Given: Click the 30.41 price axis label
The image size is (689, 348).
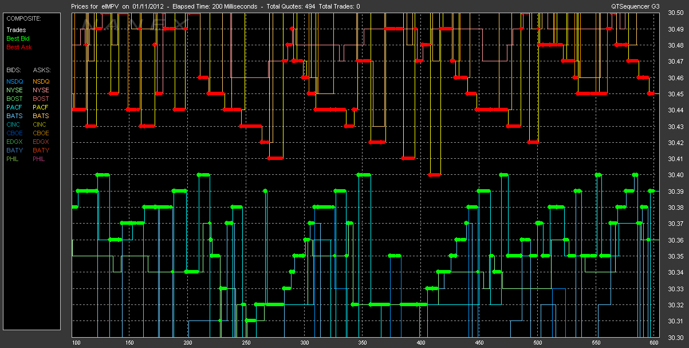Looking at the screenshot, I should (x=675, y=159).
